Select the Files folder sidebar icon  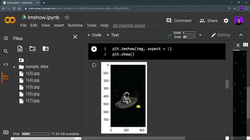(6, 77)
